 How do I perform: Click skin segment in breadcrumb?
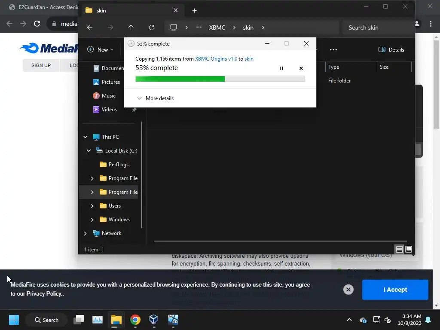248,27
